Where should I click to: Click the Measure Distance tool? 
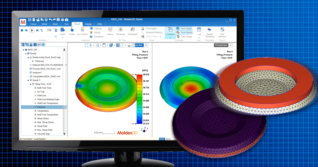click(152, 32)
